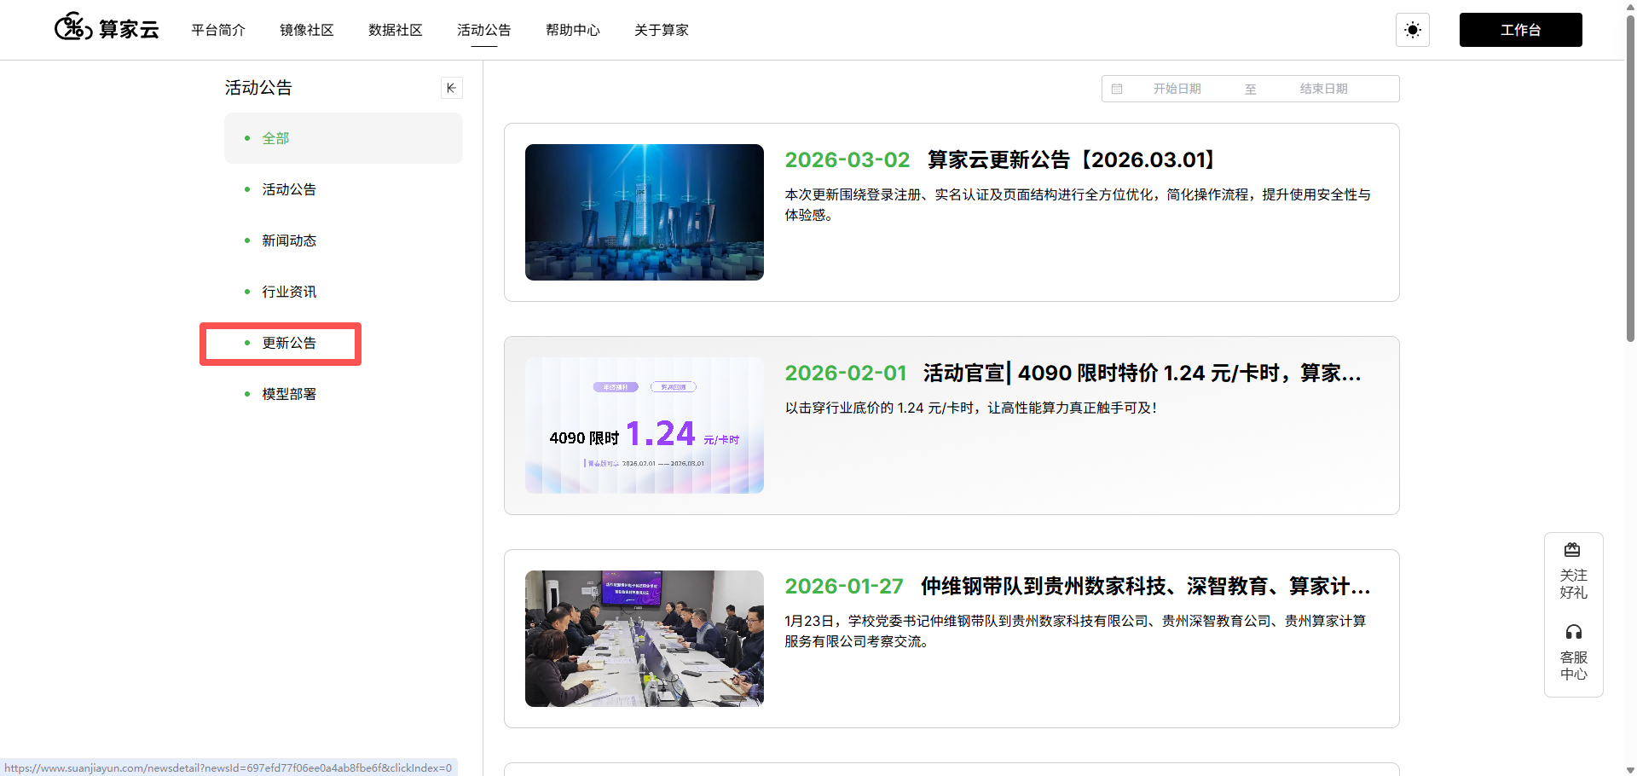Click the 结束日期 input field
Image resolution: width=1637 pixels, height=776 pixels.
click(x=1324, y=89)
